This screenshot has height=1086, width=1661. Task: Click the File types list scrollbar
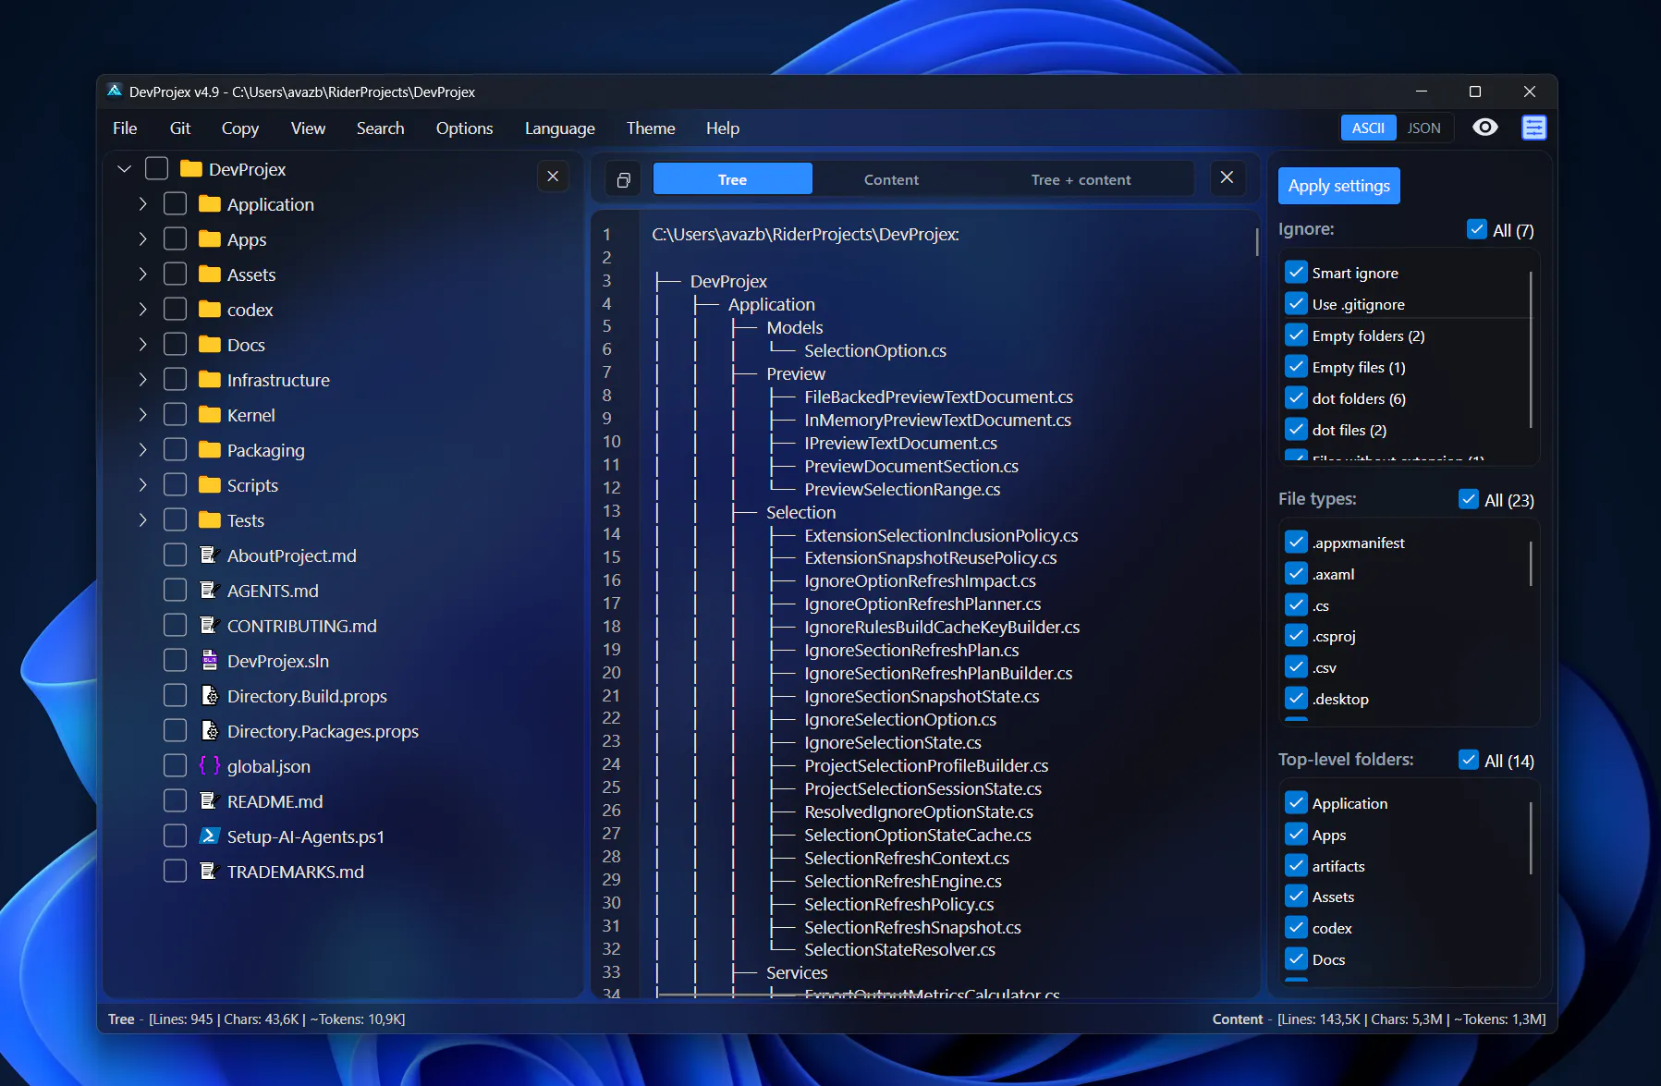pyautogui.click(x=1531, y=564)
